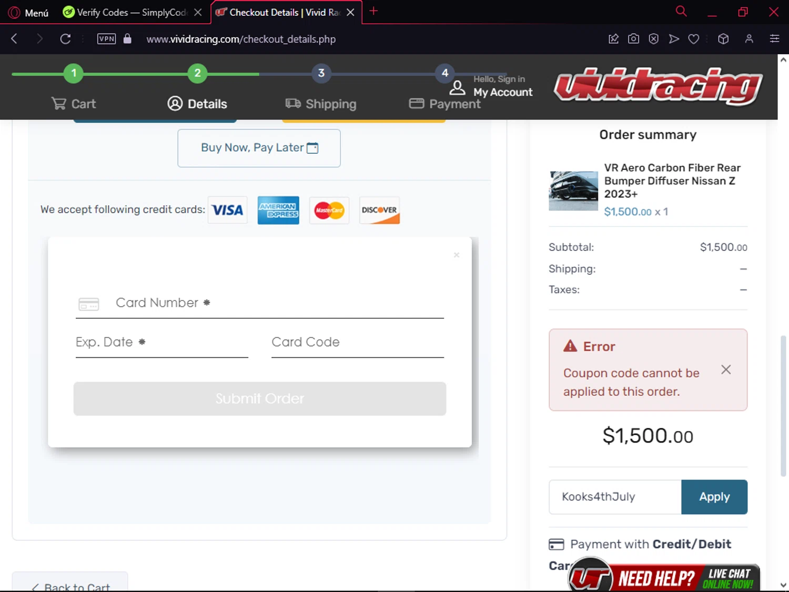Click the $1,500.00 subtotal value

723,247
